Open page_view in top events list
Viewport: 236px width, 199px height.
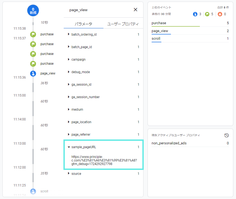(160, 31)
